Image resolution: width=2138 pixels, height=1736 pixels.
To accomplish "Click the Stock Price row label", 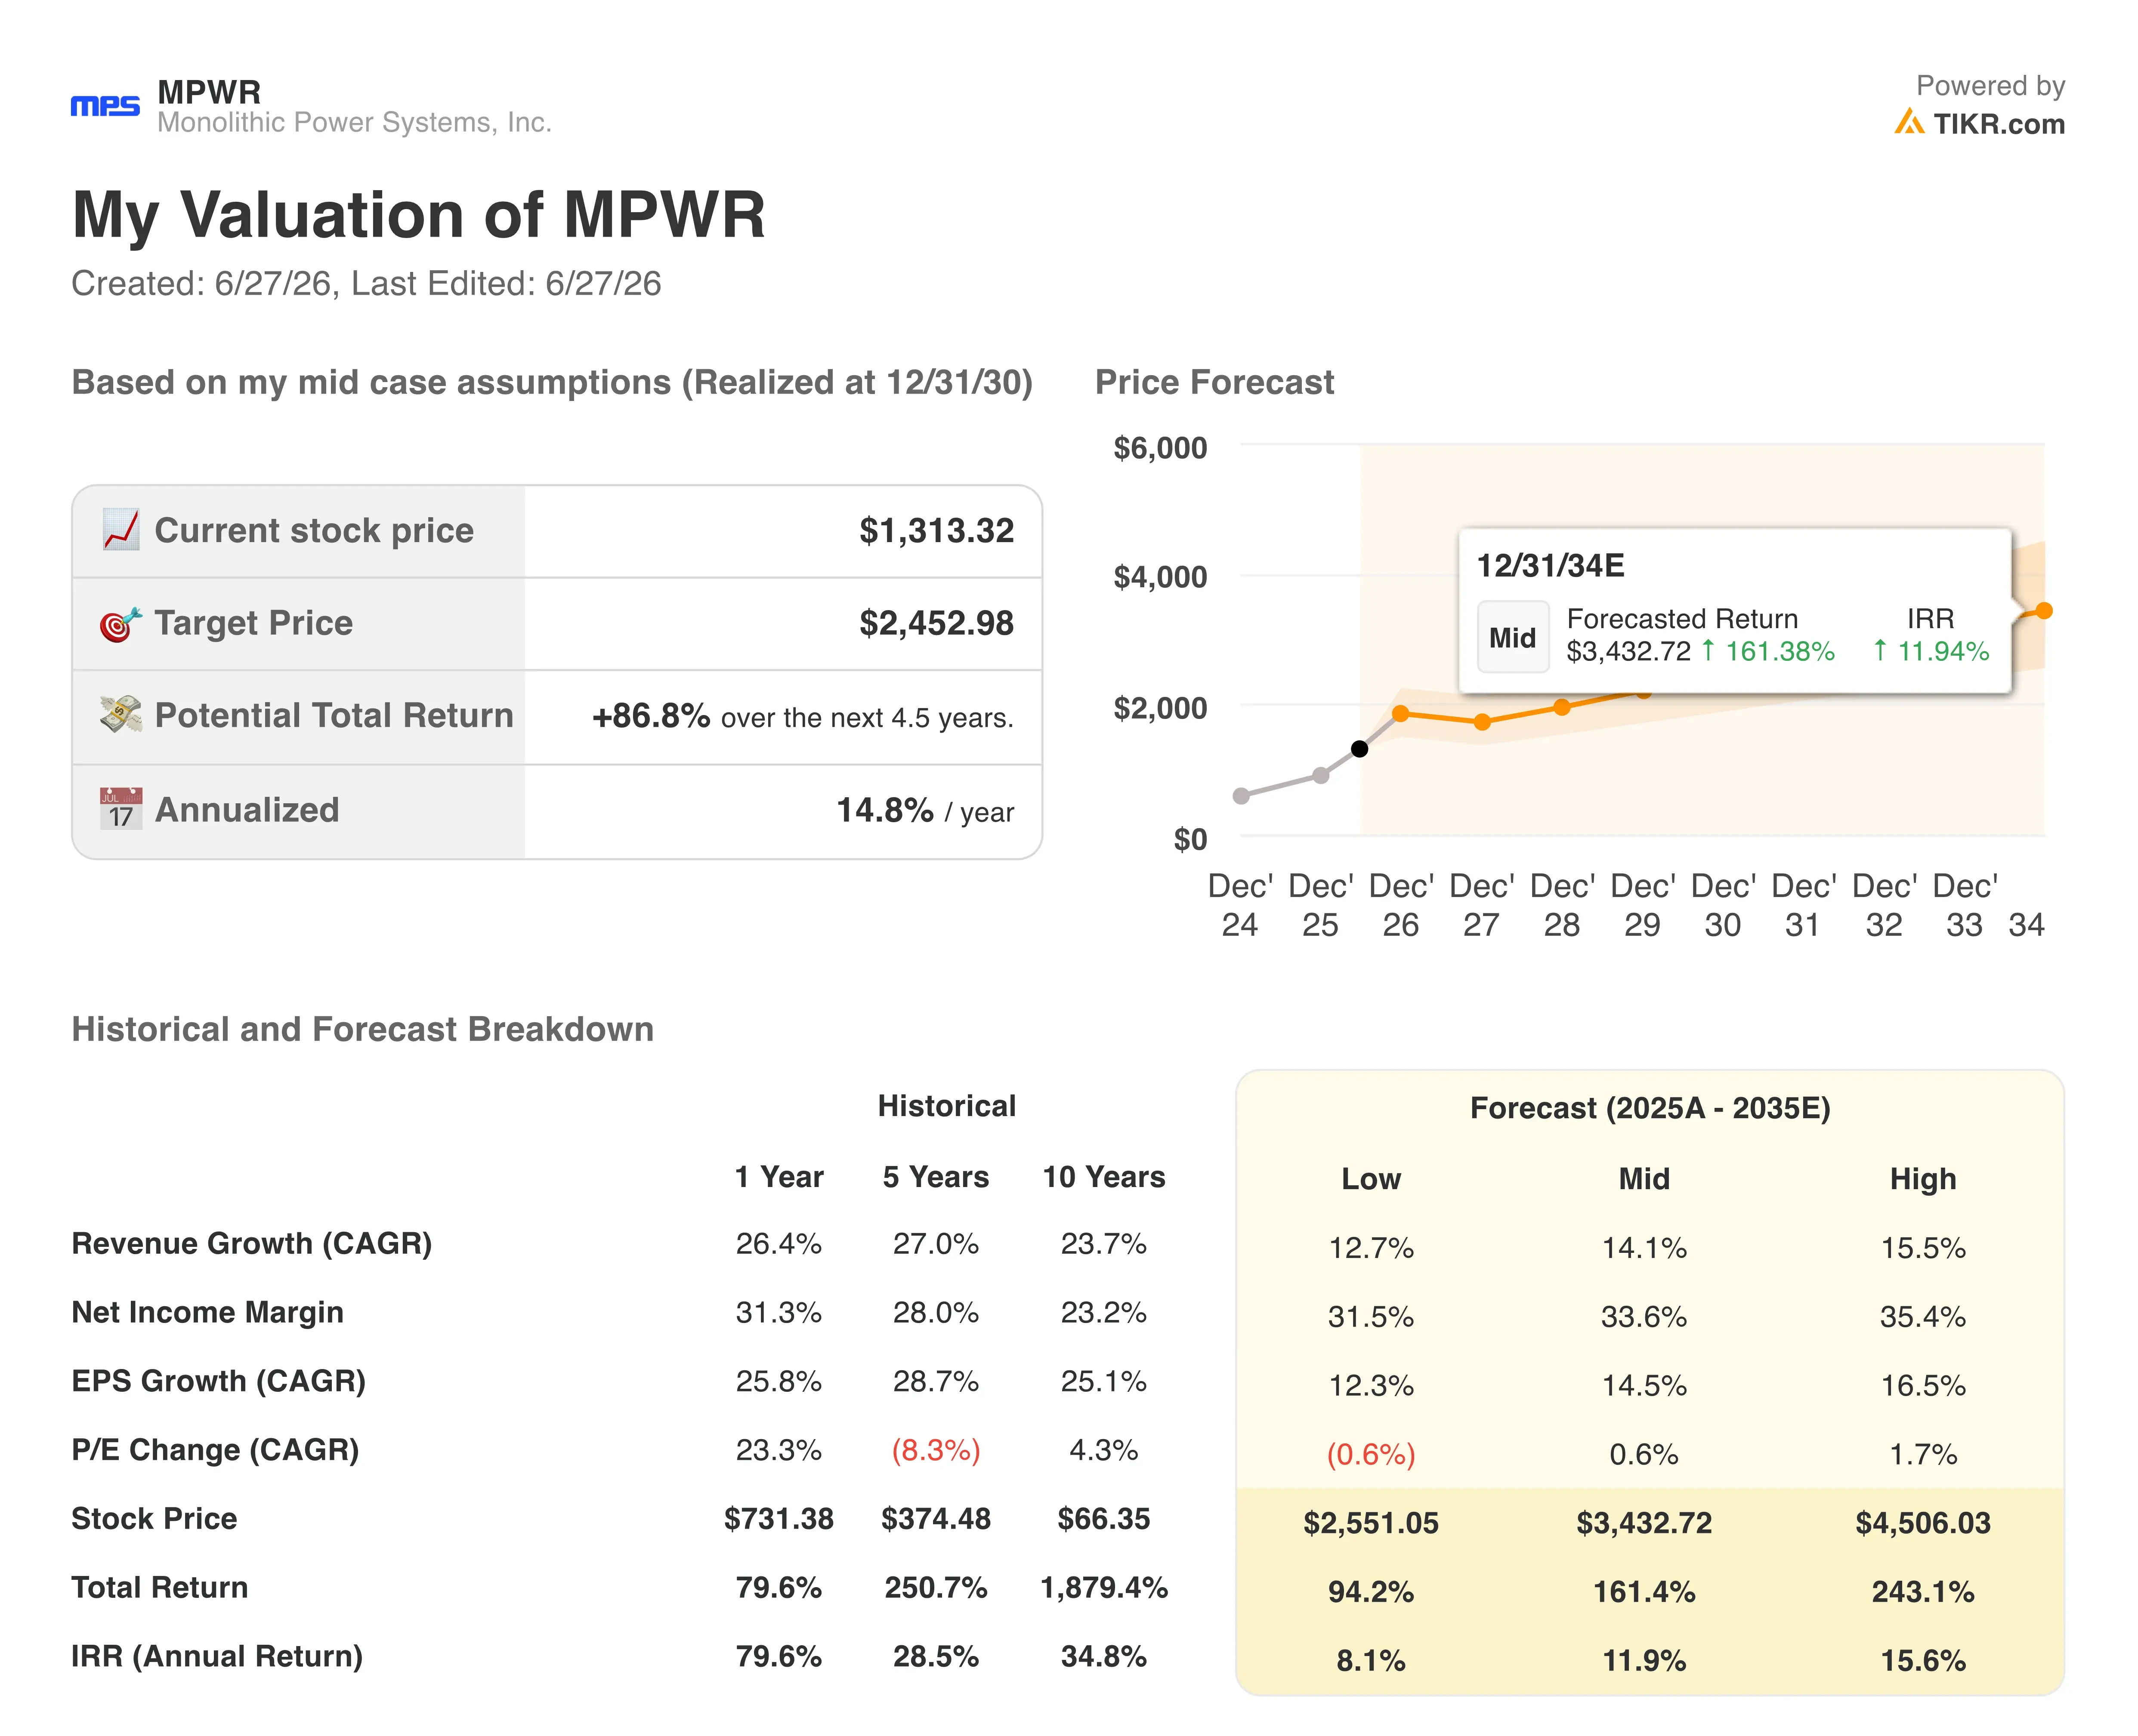I will coord(154,1519).
